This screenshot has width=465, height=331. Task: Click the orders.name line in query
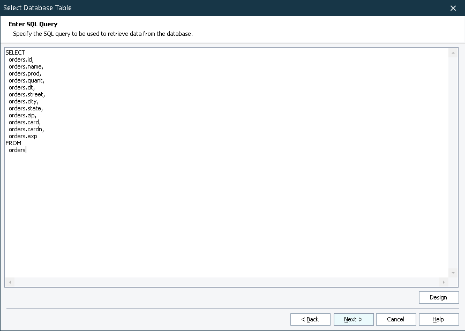pyautogui.click(x=26, y=66)
